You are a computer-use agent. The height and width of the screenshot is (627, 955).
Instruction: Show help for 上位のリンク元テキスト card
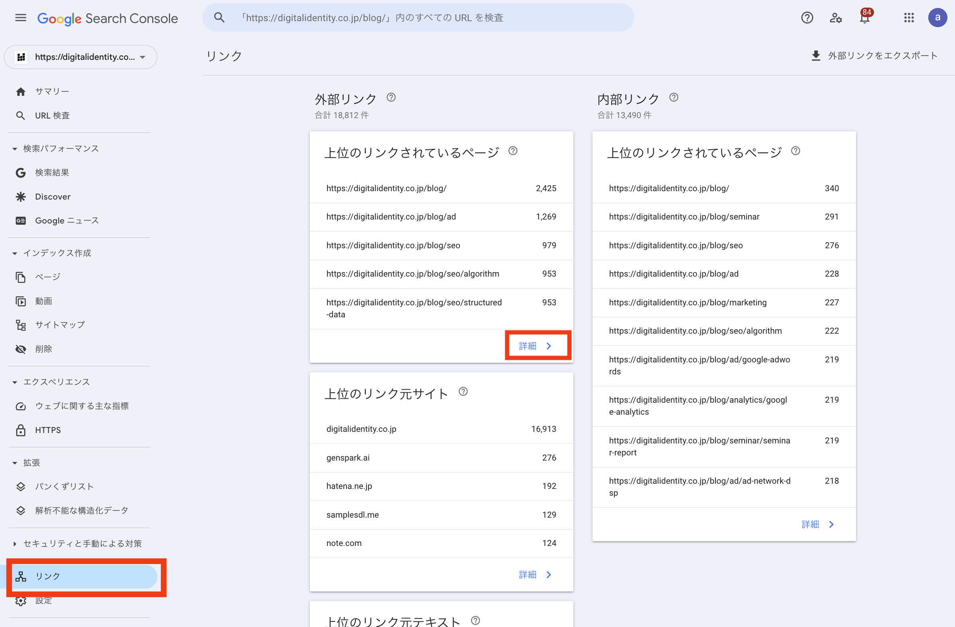[x=475, y=621]
